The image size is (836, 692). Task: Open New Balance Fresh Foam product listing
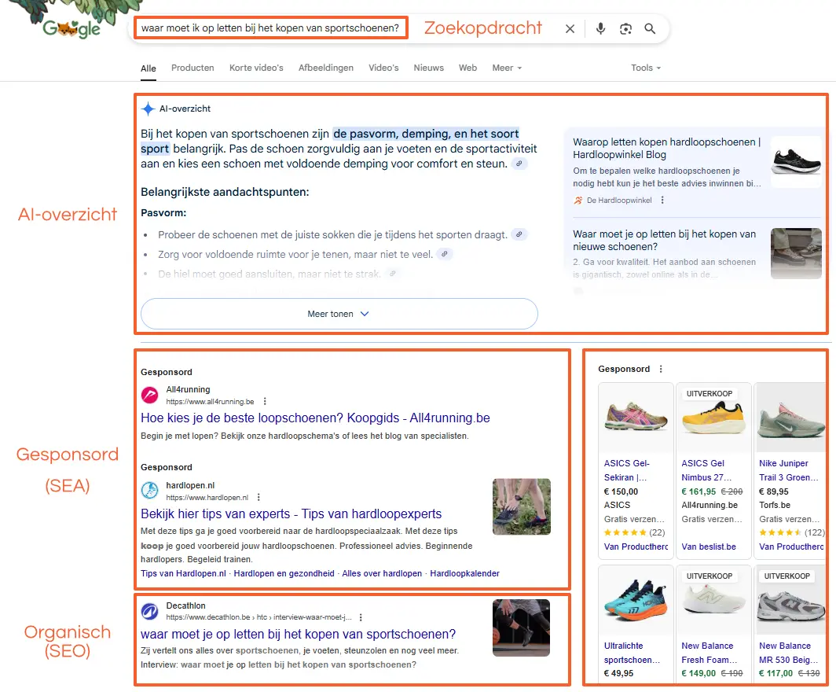(x=709, y=653)
